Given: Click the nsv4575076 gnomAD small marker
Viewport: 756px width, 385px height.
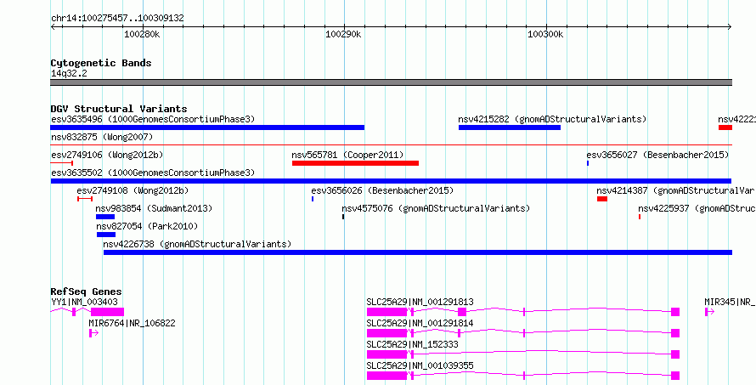Looking at the screenshot, I should pyautogui.click(x=343, y=217).
